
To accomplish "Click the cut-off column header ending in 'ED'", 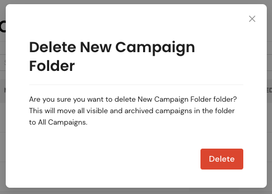I will click(269, 90).
